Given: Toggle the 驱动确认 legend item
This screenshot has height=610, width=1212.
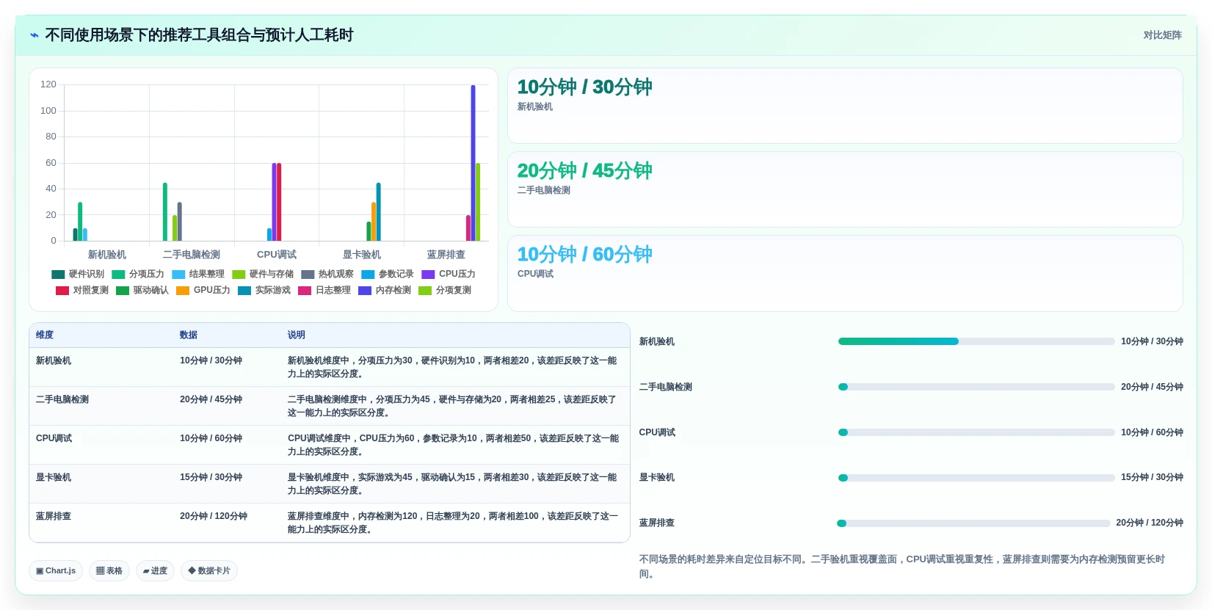Looking at the screenshot, I should pyautogui.click(x=142, y=291).
